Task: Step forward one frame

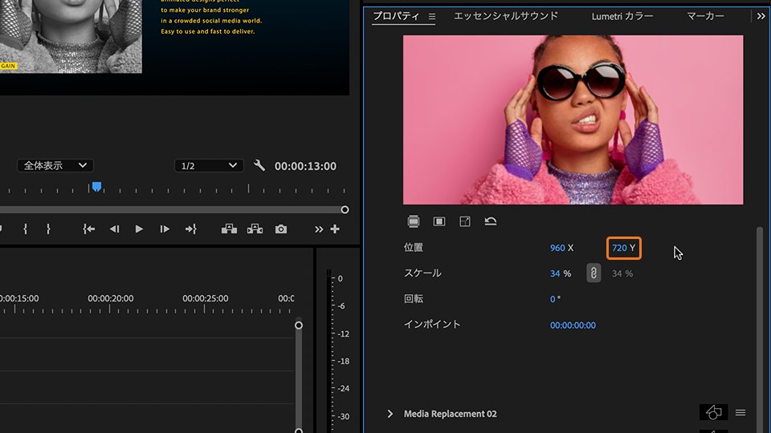Action: 165,229
